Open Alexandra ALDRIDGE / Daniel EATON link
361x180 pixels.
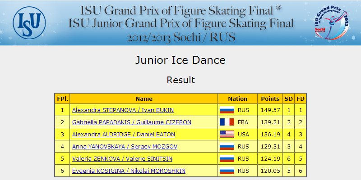click(124, 135)
